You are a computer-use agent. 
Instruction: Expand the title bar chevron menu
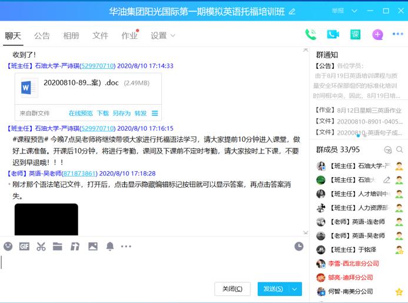354,11
